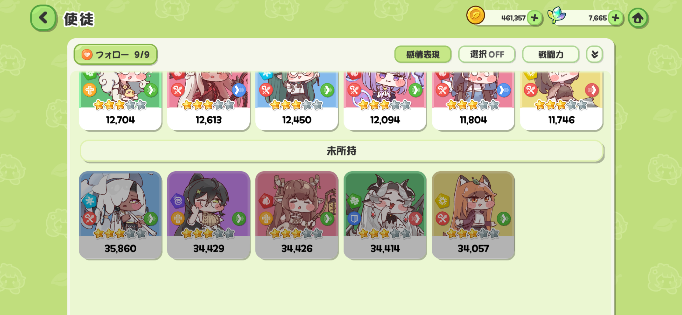Tap the rainbow crystal currency icon
The height and width of the screenshot is (315, 682).
pyautogui.click(x=556, y=15)
